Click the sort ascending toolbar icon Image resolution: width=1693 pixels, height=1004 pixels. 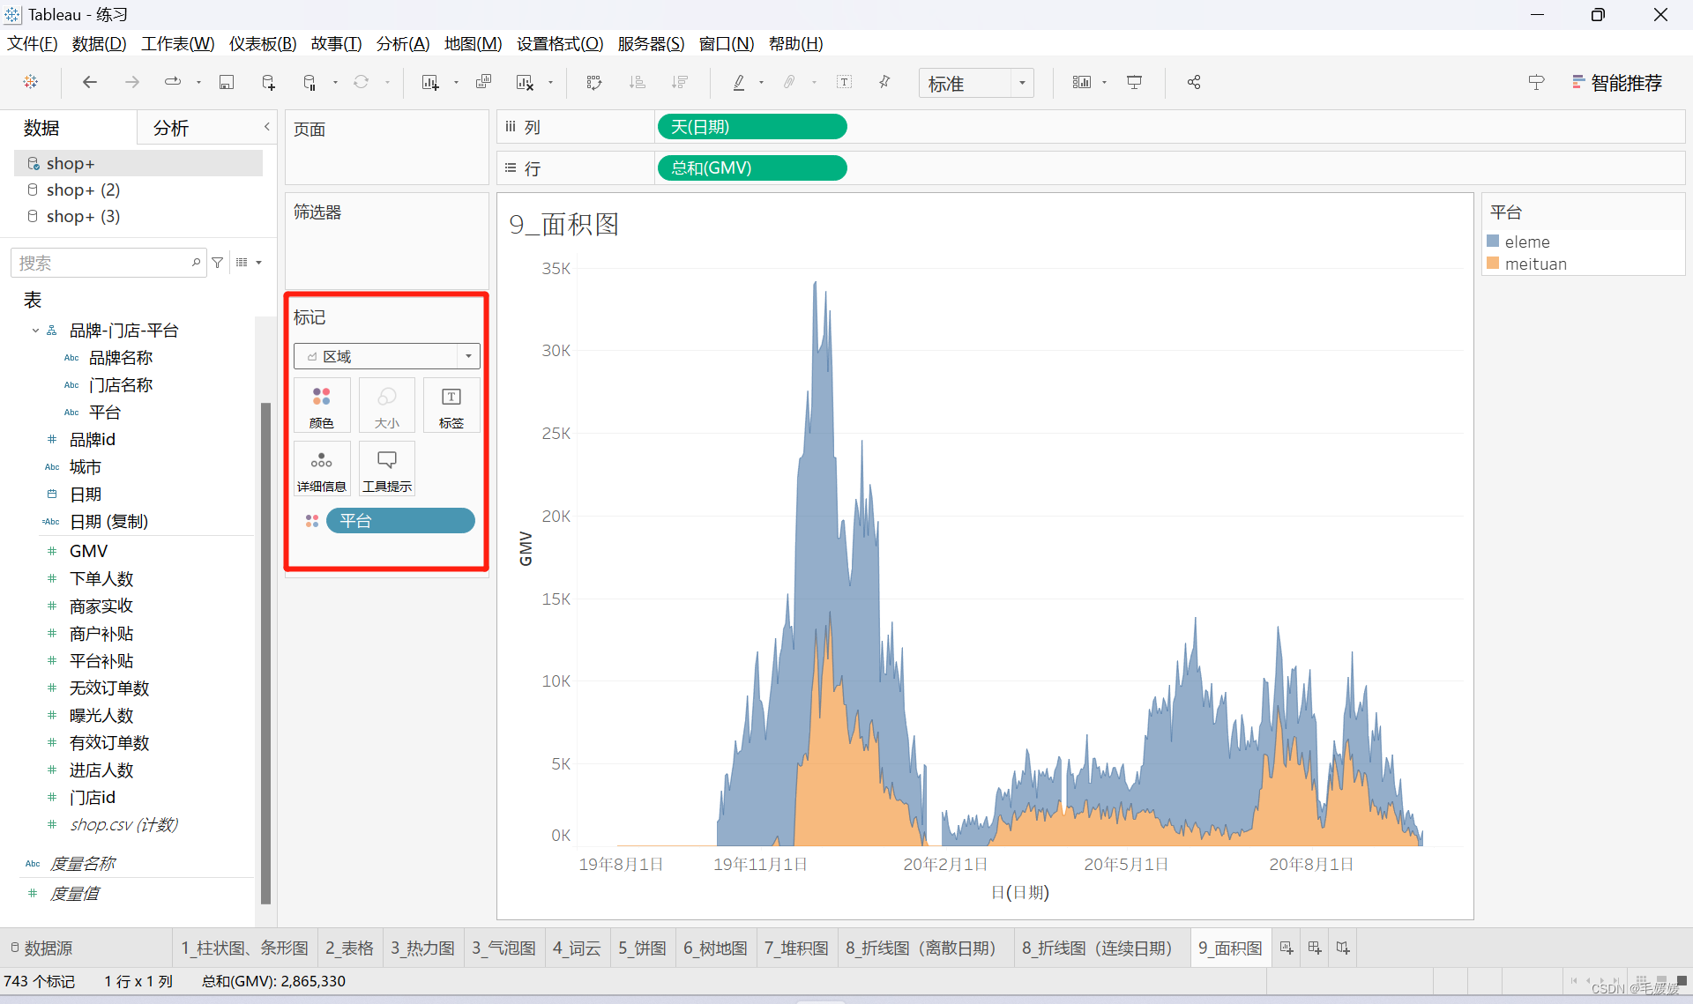coord(638,82)
